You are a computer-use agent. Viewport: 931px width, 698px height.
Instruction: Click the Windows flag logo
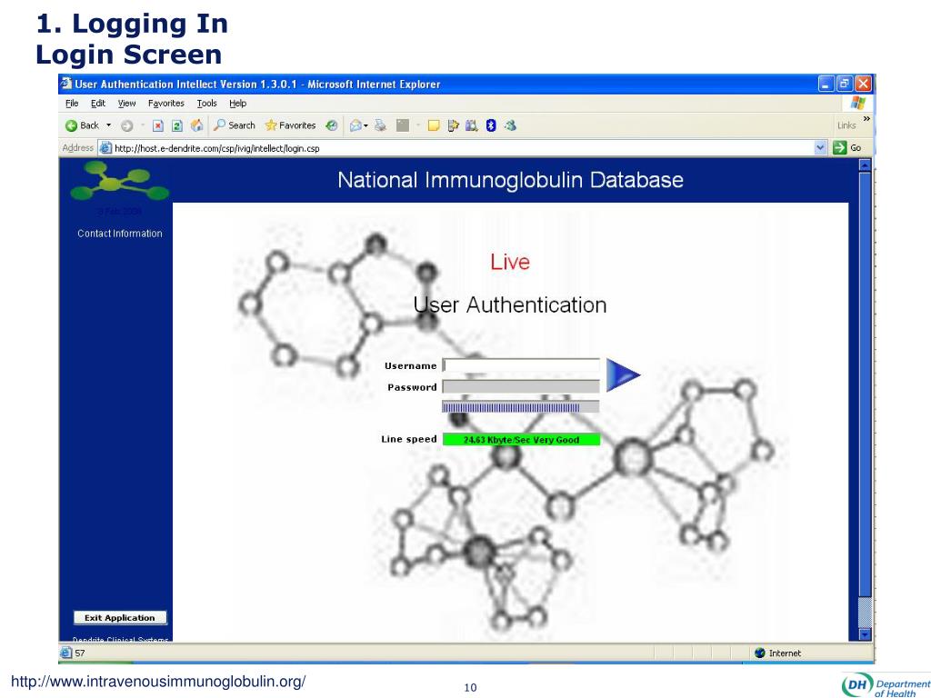[x=857, y=103]
